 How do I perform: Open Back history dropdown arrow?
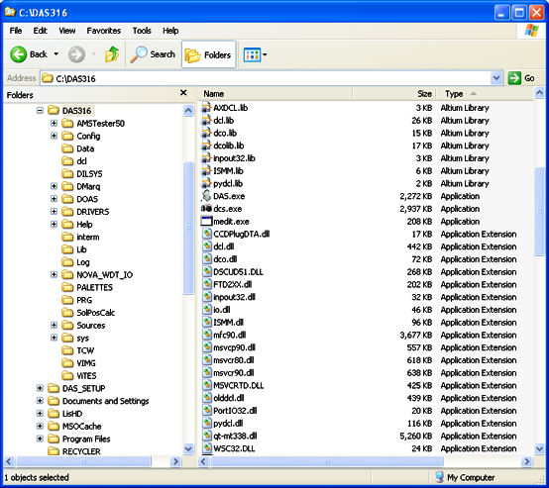point(56,54)
